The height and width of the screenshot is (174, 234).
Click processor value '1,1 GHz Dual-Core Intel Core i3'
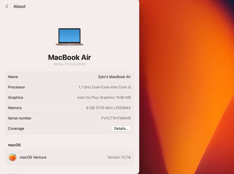(x=104, y=87)
